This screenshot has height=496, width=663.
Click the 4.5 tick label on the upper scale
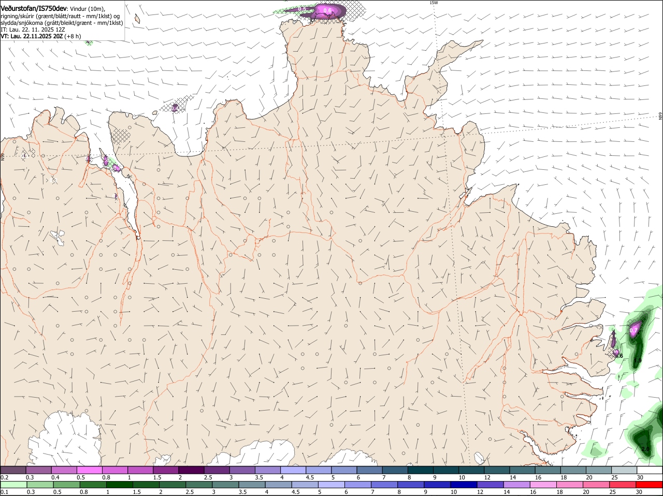310,477
